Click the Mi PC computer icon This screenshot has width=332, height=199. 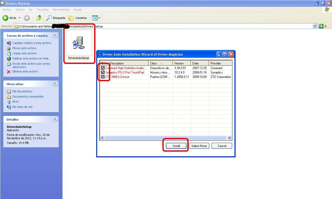click(9, 102)
